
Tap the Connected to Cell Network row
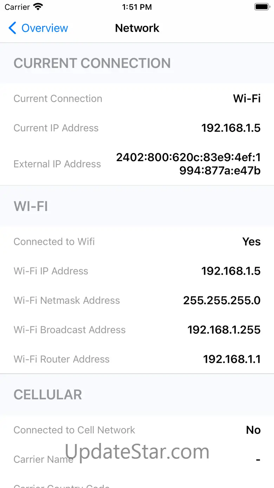137,430
